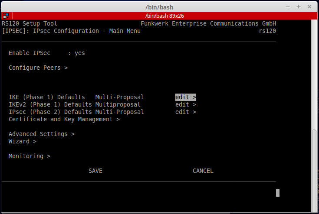Select edit > for IKEv2 (Phase 1) Defaults

pyautogui.click(x=186, y=104)
